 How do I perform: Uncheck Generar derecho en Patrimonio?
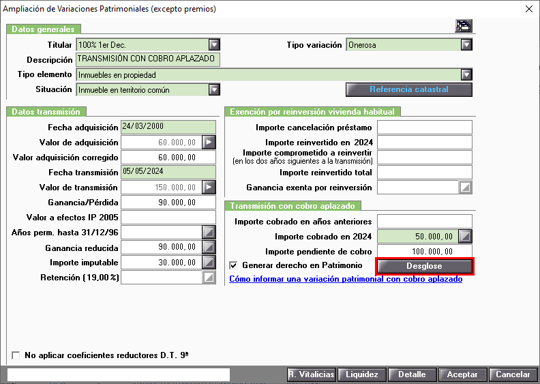(233, 265)
